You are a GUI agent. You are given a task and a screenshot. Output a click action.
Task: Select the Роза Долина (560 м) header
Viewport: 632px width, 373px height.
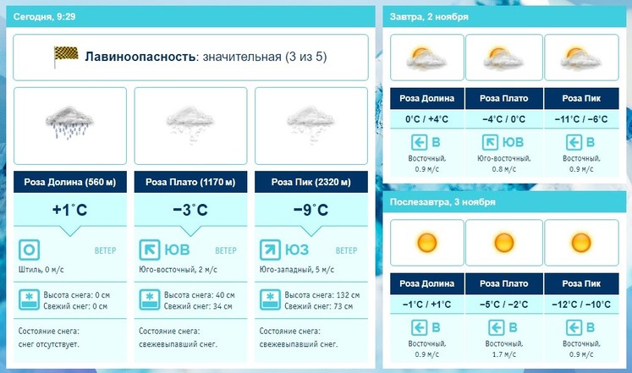coord(70,182)
